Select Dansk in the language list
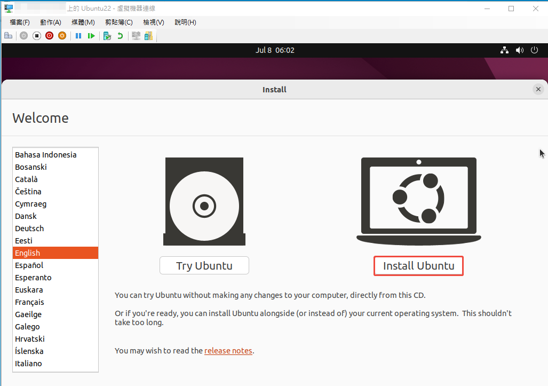This screenshot has height=386, width=548. 55,216
